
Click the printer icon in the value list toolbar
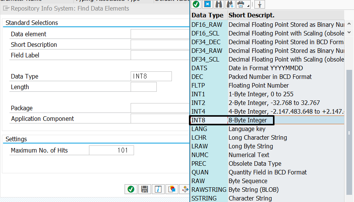pos(240,4)
